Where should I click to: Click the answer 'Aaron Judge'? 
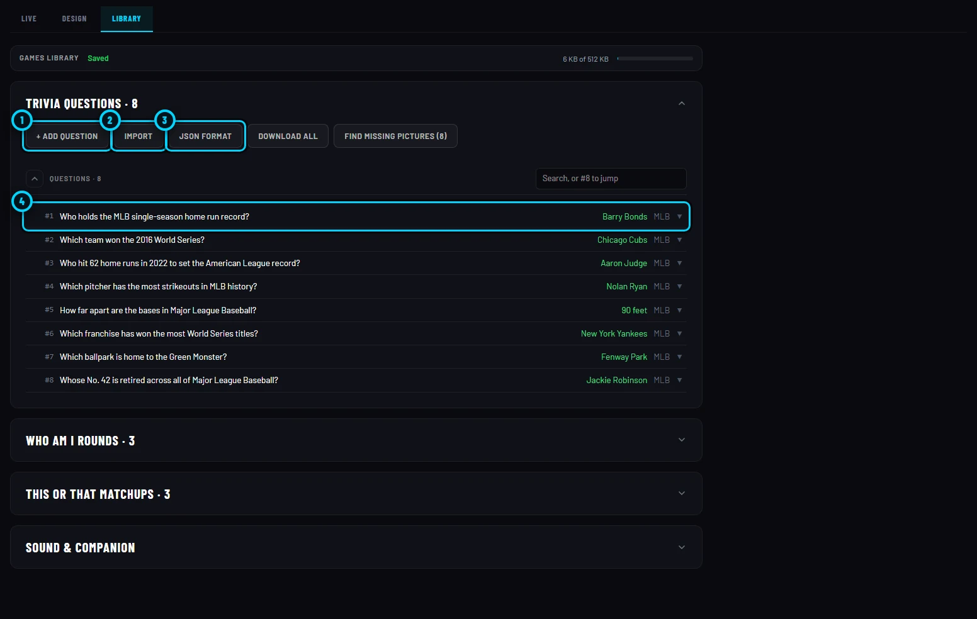coord(624,264)
